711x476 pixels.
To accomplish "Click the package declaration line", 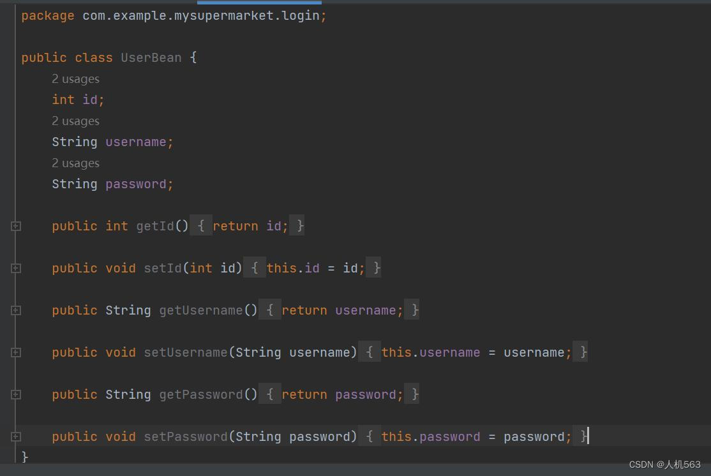I will pos(172,15).
